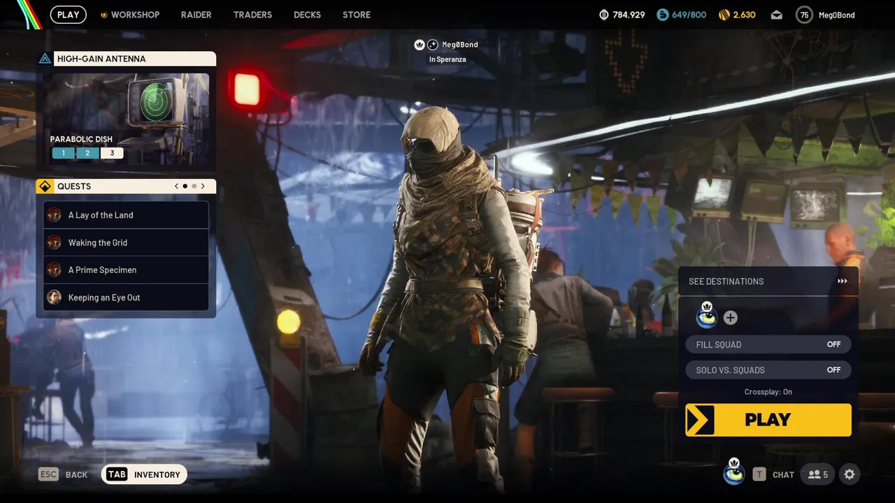Select the second quests page dot
The image size is (895, 503).
click(194, 187)
